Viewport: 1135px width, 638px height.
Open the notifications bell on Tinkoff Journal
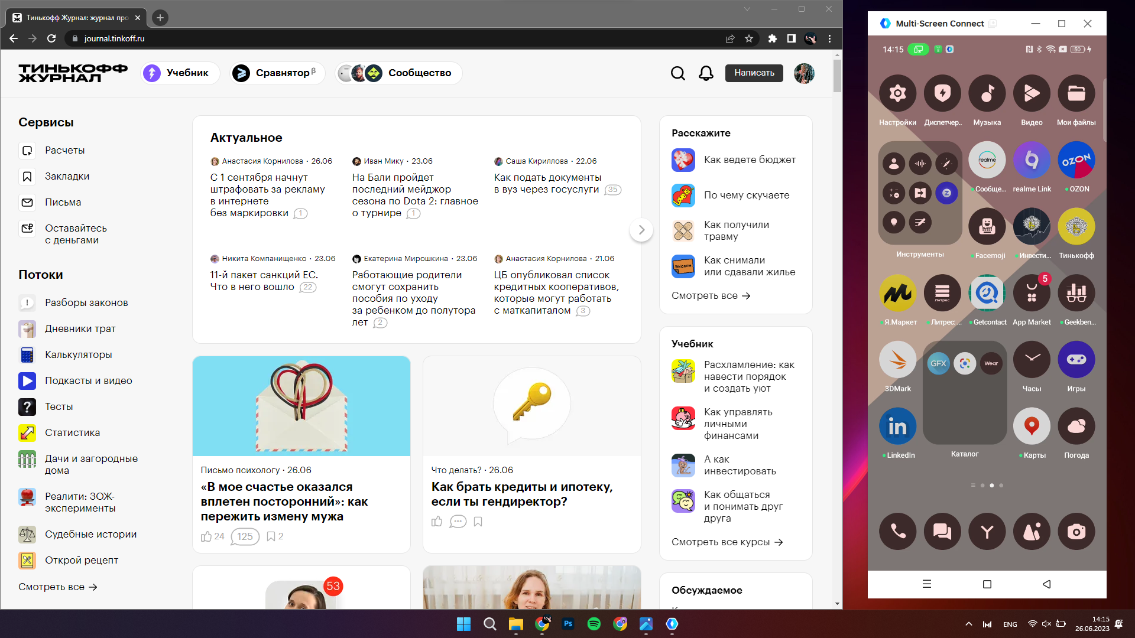point(706,73)
